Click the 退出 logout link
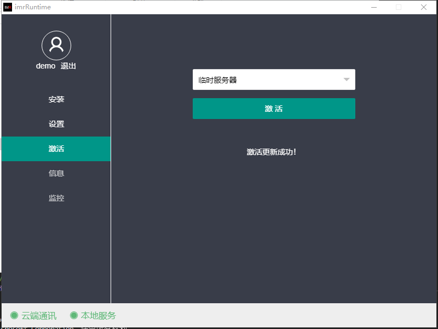Screen dimensions: 438x329 [x=68, y=66]
